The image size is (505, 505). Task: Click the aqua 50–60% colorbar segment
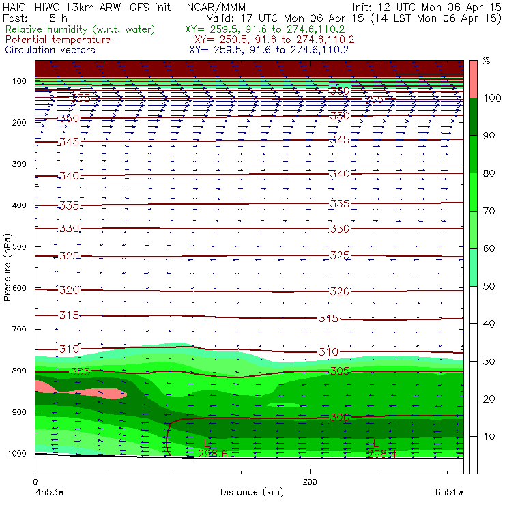[x=473, y=268]
